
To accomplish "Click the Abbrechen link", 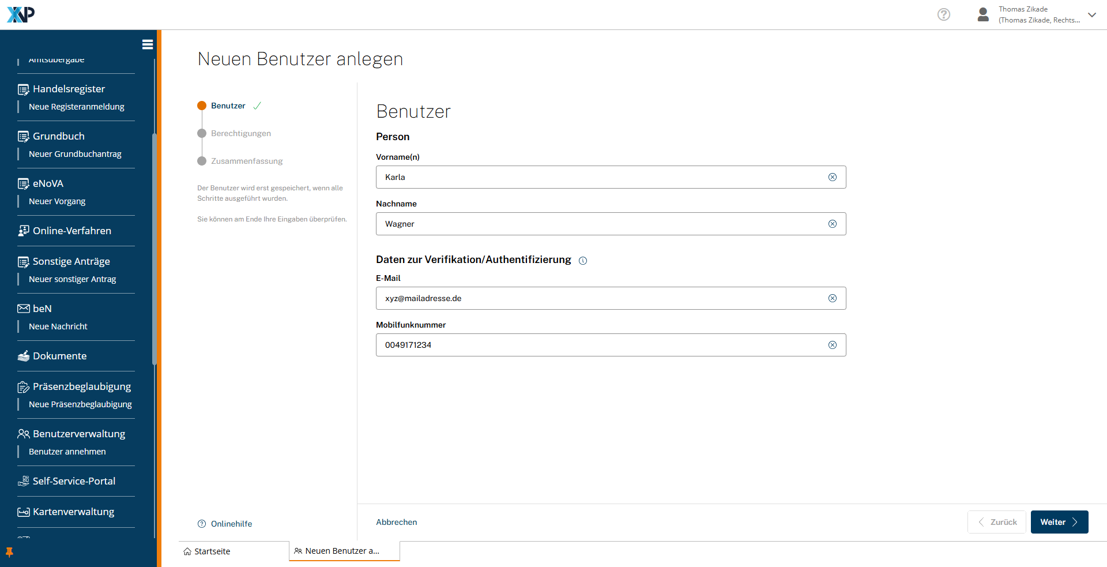I will pyautogui.click(x=396, y=522).
